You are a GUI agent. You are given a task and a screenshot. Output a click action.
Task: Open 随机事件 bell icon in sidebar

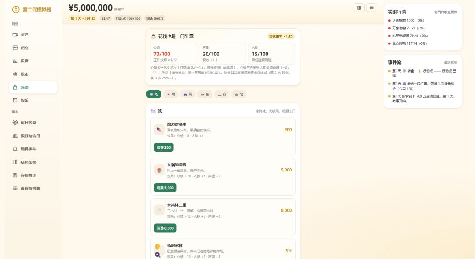(15, 149)
